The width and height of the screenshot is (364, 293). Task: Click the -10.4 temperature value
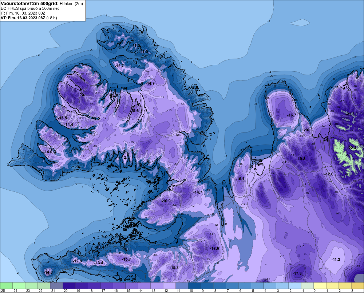100,247
